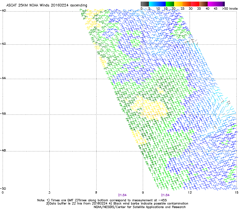239x209 pixels.
Task: Select the legend's '45' knot label
Action: pyautogui.click(x=215, y=9)
